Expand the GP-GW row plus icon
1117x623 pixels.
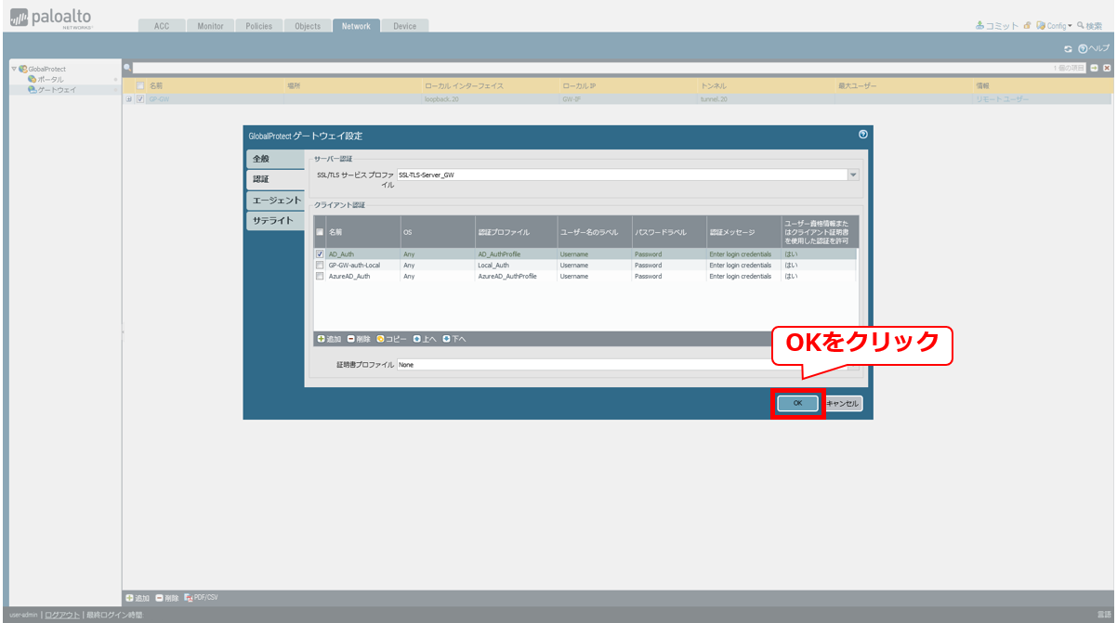[128, 98]
